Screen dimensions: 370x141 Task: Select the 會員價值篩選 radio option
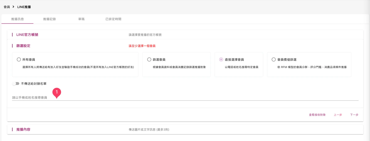[273, 60]
